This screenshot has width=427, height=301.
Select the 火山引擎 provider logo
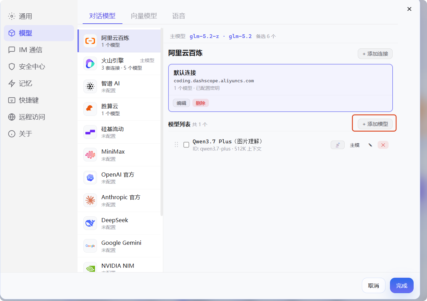pos(90,63)
